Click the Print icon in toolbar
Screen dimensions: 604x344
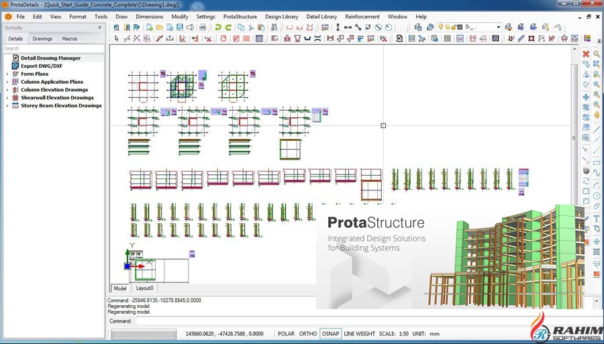pyautogui.click(x=203, y=27)
